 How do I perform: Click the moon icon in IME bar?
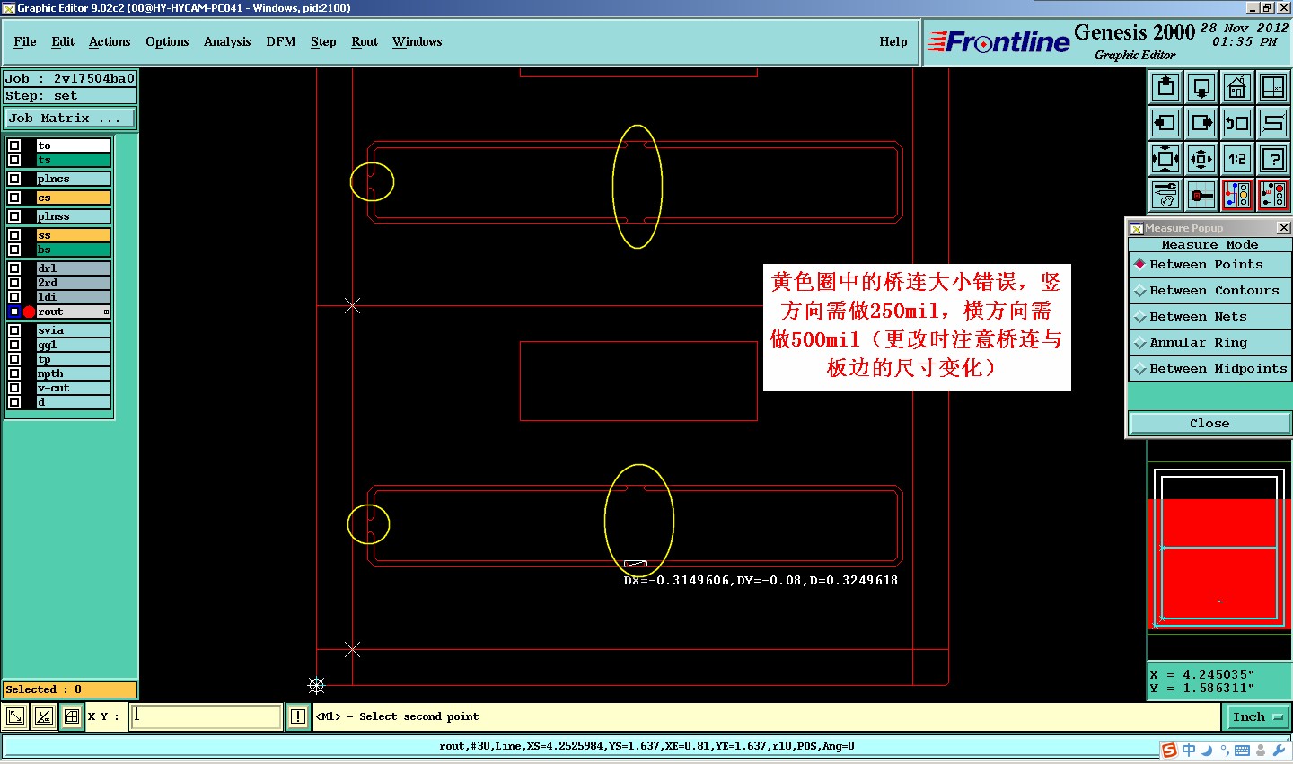coord(1207,750)
